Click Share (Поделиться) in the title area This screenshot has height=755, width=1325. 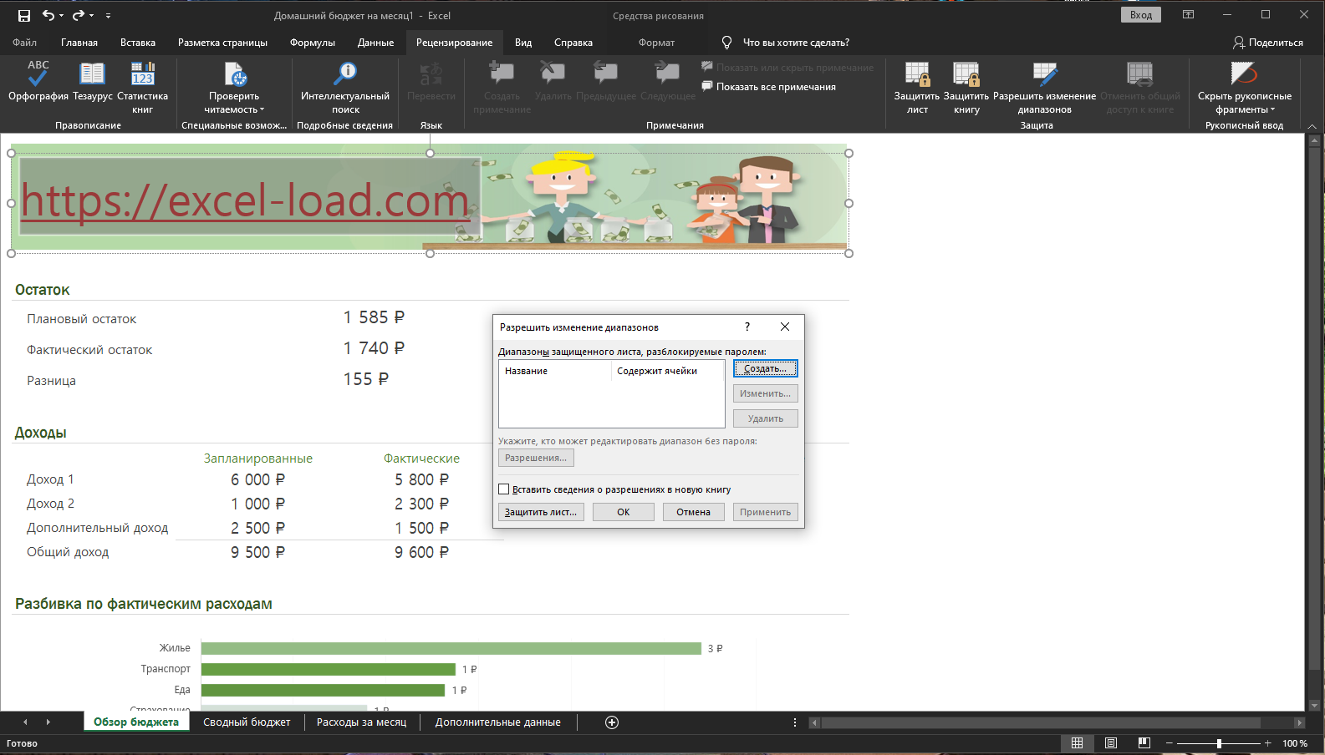click(1268, 43)
